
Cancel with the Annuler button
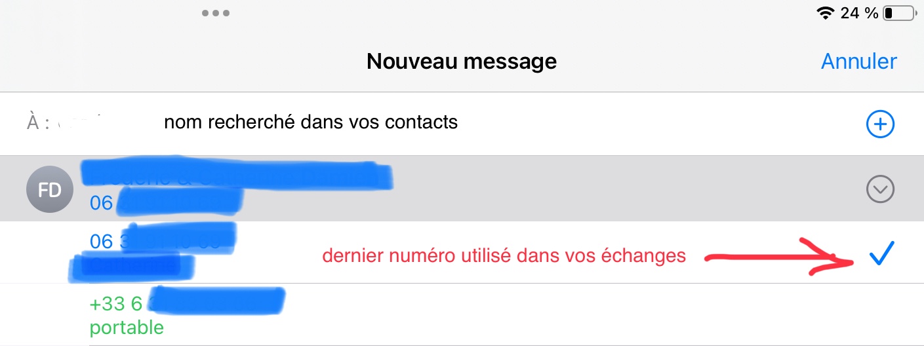click(858, 62)
